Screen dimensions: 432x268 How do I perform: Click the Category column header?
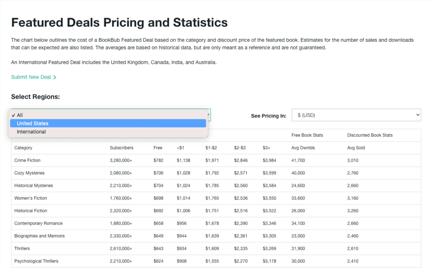tap(23, 148)
